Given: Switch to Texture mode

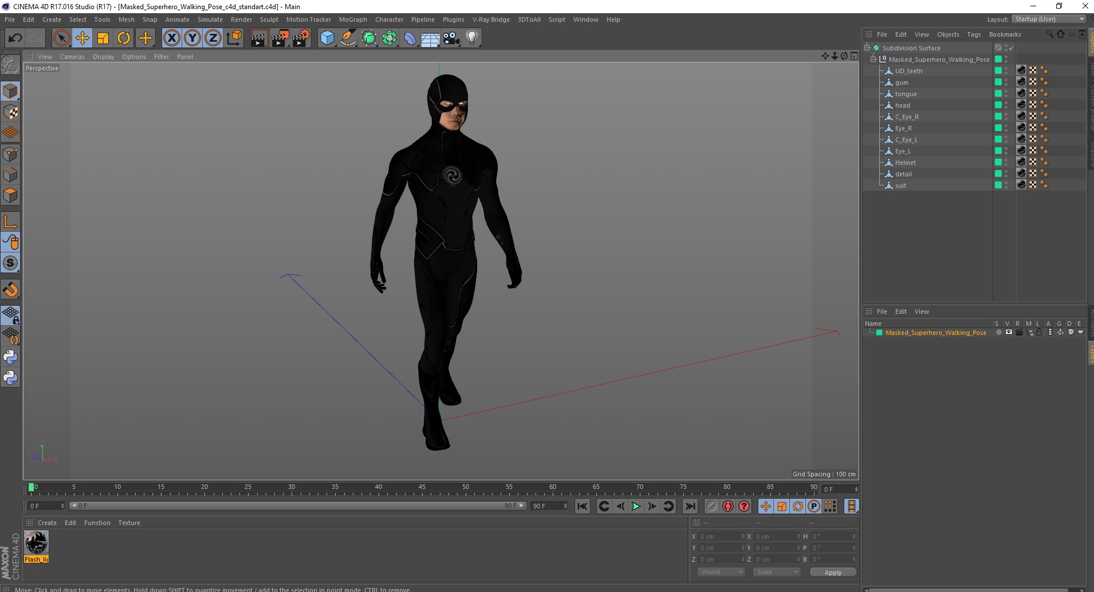Looking at the screenshot, I should click(10, 112).
